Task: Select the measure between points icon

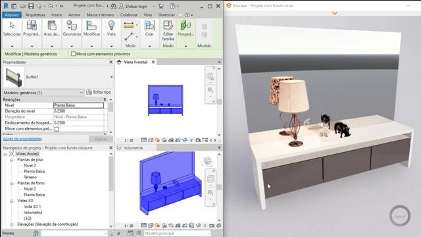Action: tap(129, 37)
